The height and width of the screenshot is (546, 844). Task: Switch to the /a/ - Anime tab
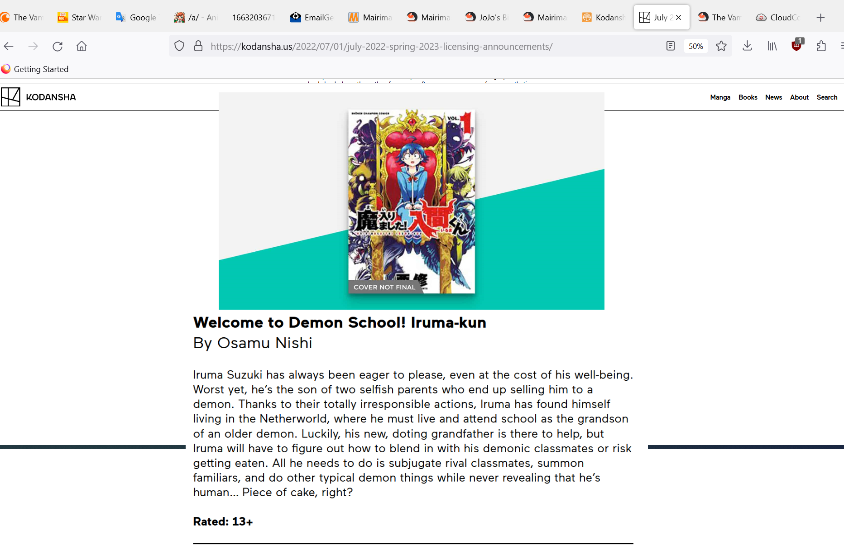[x=196, y=18]
